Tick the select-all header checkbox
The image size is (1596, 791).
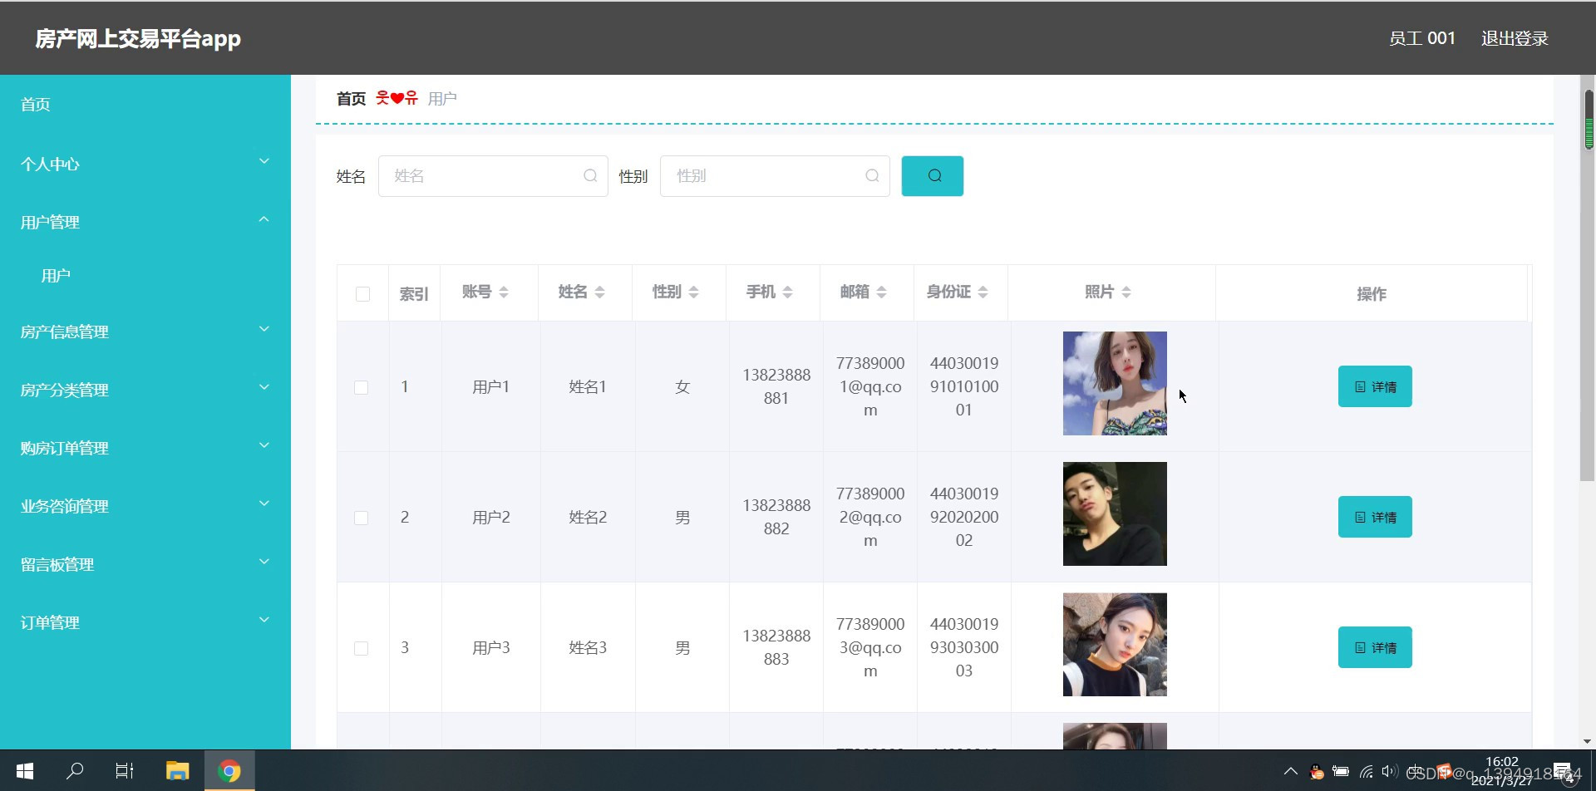pos(362,293)
